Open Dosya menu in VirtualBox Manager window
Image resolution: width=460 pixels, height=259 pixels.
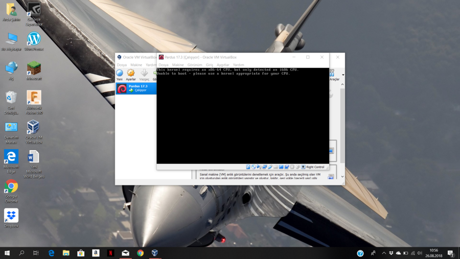(x=122, y=65)
